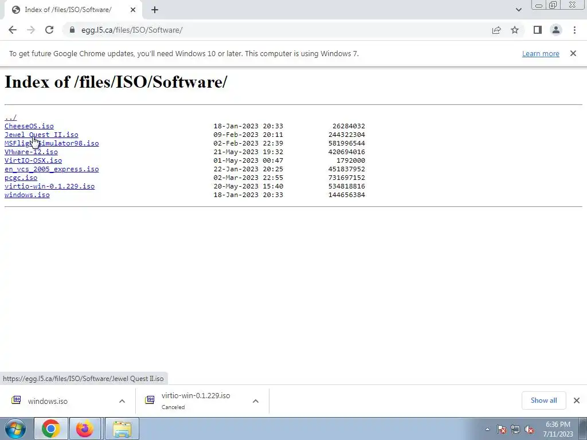
Task: Expand options for virtio-win-0.1.229.iso download
Action: [x=256, y=401]
